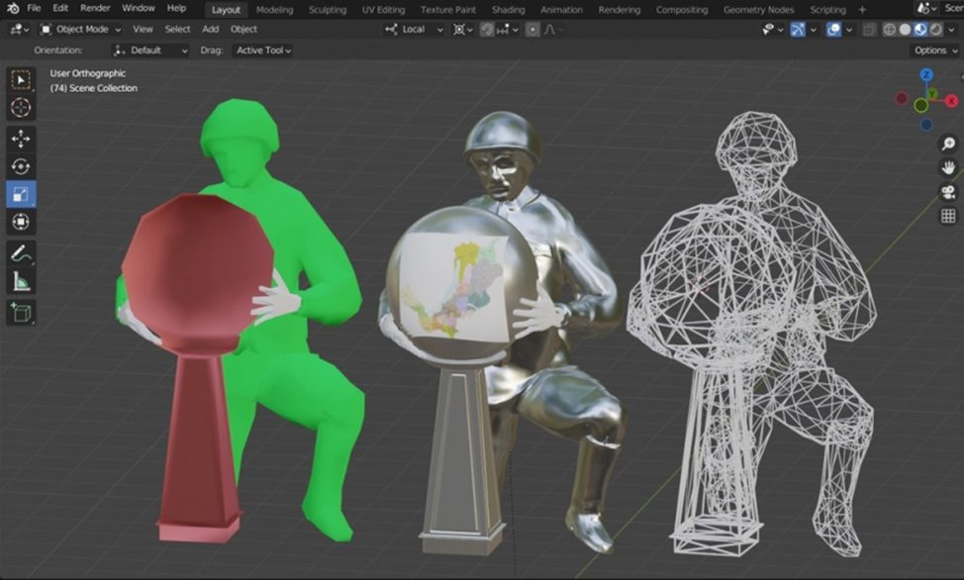The image size is (964, 580).
Task: Switch to solid viewport shading
Action: tap(905, 29)
